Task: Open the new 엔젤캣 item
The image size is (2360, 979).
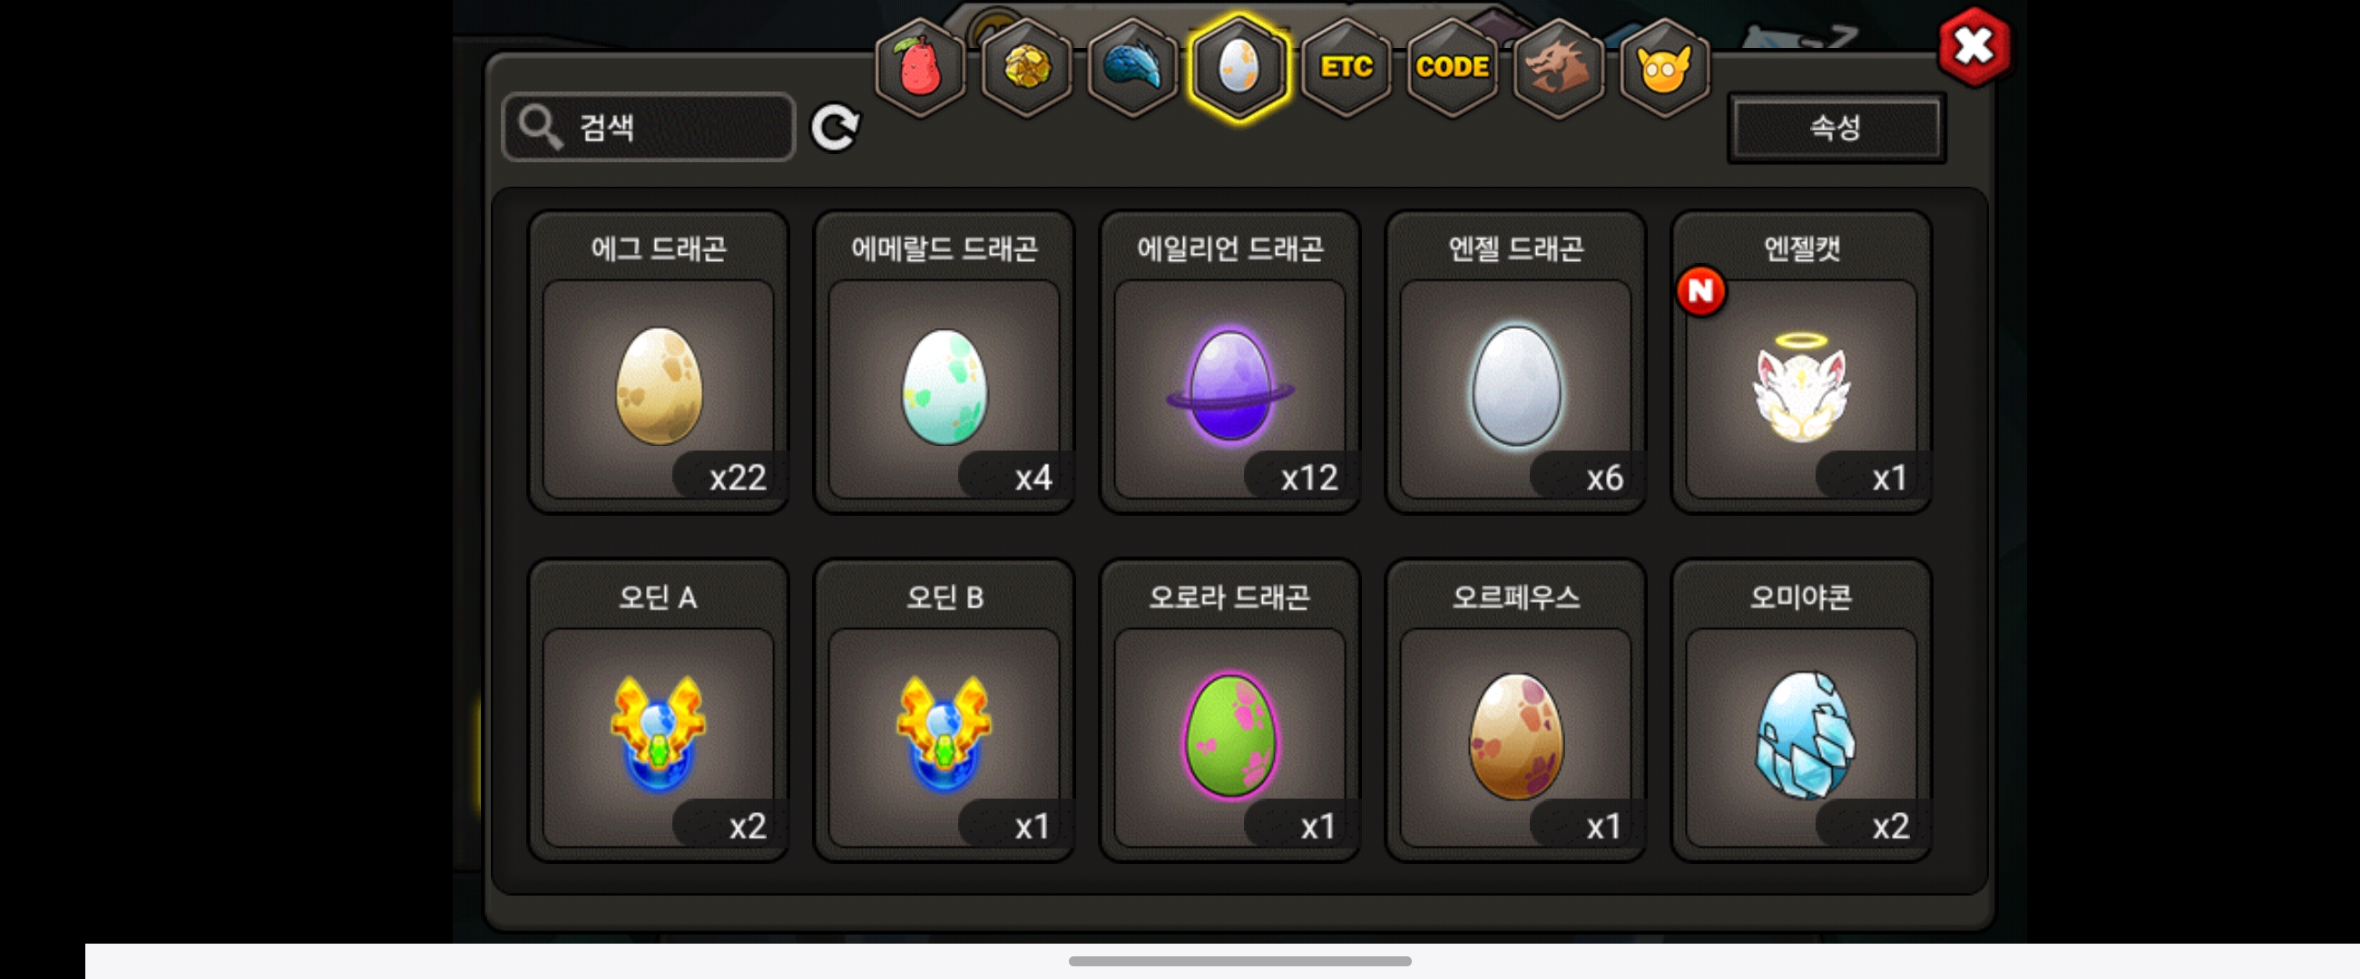Action: point(1801,362)
